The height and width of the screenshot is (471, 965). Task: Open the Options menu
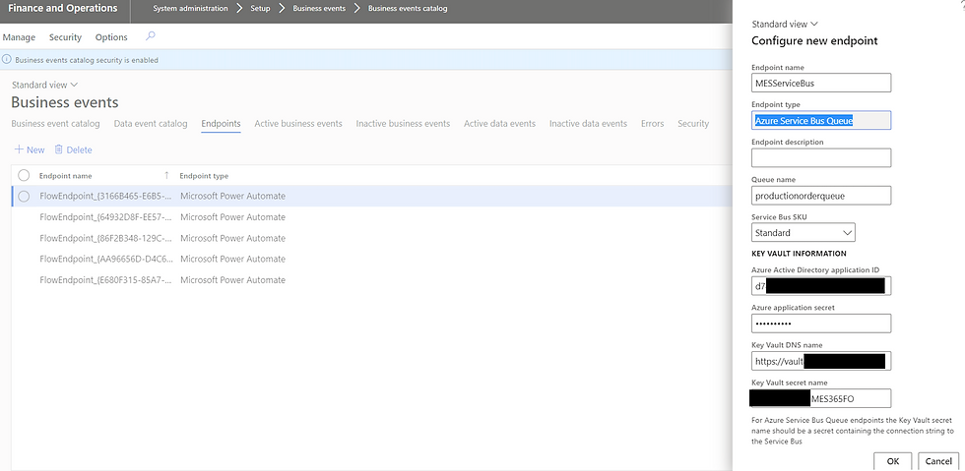pos(111,37)
